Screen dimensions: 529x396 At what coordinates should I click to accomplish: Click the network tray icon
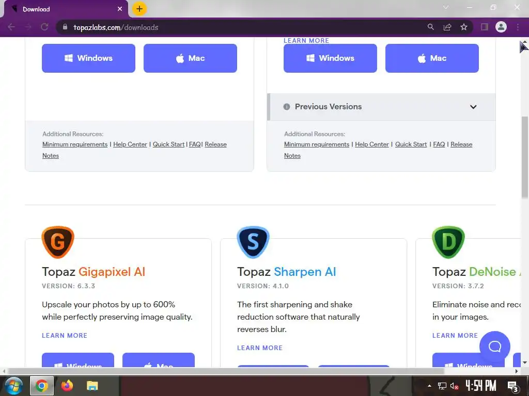(442, 386)
